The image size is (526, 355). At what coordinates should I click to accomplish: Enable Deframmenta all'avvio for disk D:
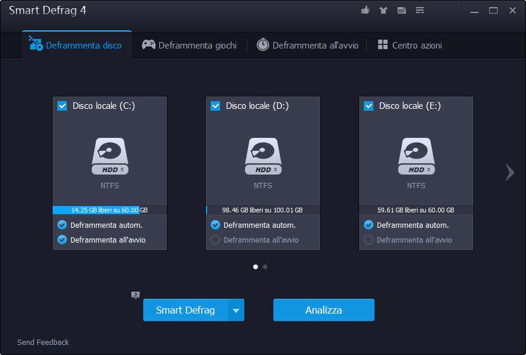(x=215, y=240)
